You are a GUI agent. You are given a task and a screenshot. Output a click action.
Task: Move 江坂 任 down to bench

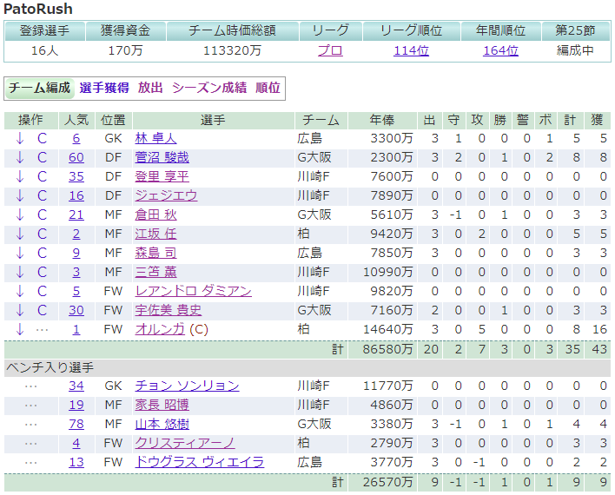pyautogui.click(x=20, y=234)
